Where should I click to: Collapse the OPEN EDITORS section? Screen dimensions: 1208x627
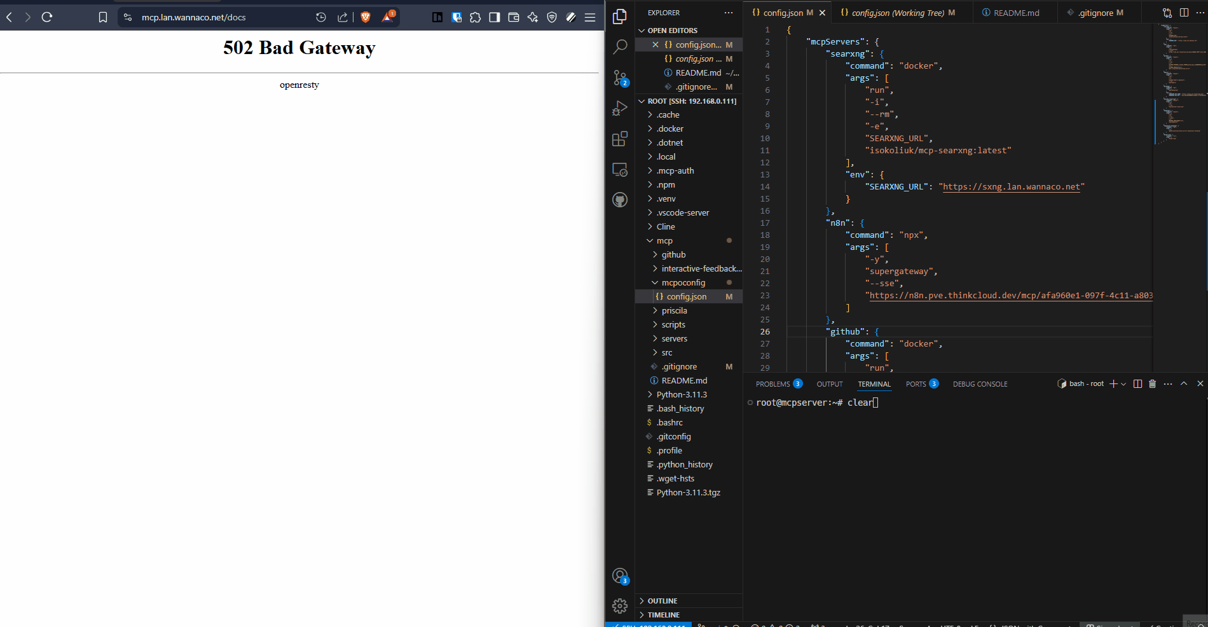pos(689,31)
